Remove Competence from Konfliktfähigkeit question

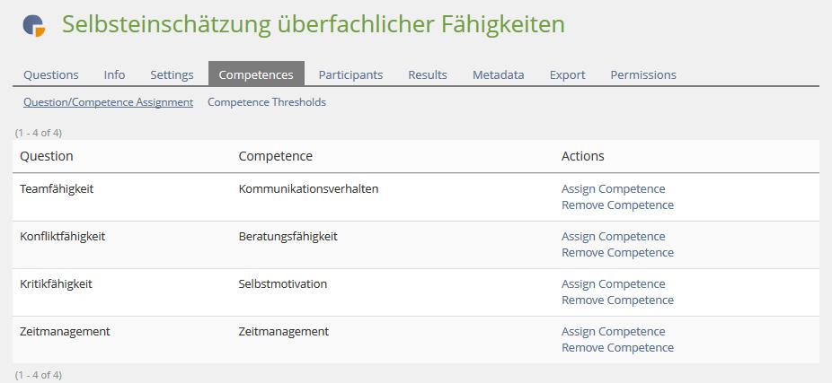pos(617,253)
